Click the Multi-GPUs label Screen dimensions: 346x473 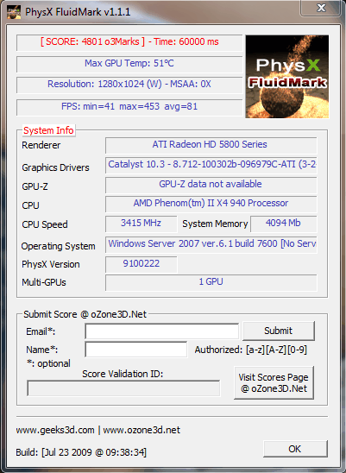(44, 282)
